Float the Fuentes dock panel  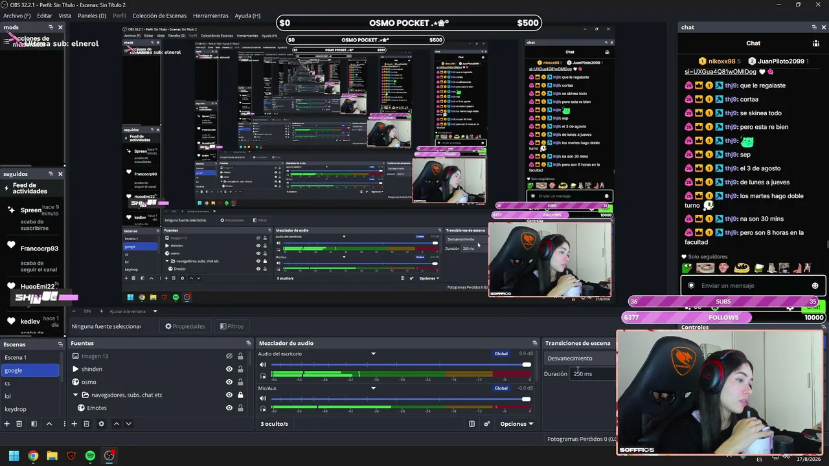[249, 343]
